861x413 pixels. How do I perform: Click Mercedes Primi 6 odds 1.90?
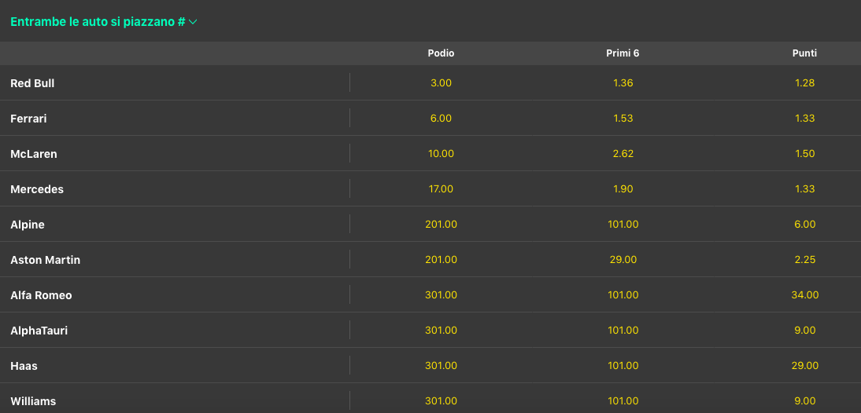(623, 189)
